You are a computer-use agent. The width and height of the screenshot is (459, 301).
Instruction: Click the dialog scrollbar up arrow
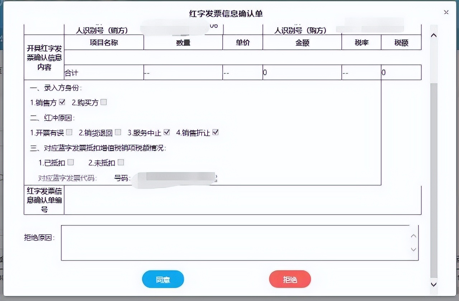[434, 35]
